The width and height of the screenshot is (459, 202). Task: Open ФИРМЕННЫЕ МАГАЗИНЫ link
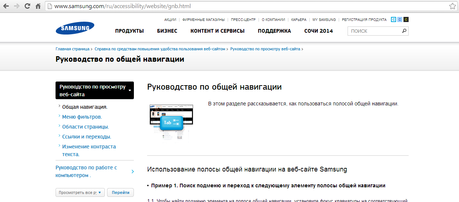(203, 20)
